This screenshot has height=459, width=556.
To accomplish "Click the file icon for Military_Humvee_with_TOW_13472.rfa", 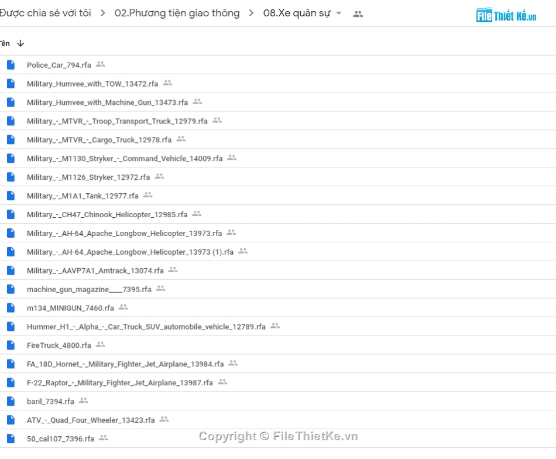I will [x=11, y=84].
